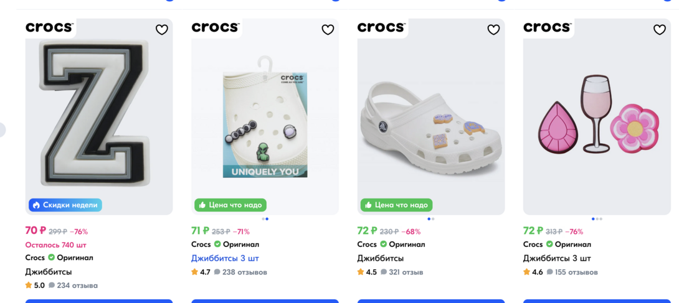Click review bubble showing 238 отзывов
The height and width of the screenshot is (303, 679).
pyautogui.click(x=240, y=272)
